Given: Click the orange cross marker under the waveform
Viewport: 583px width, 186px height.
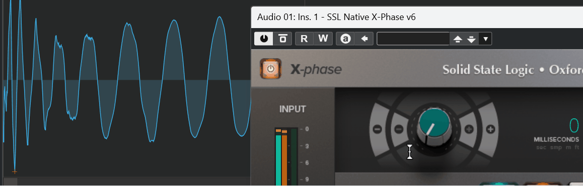Looking at the screenshot, I should coord(15,171).
